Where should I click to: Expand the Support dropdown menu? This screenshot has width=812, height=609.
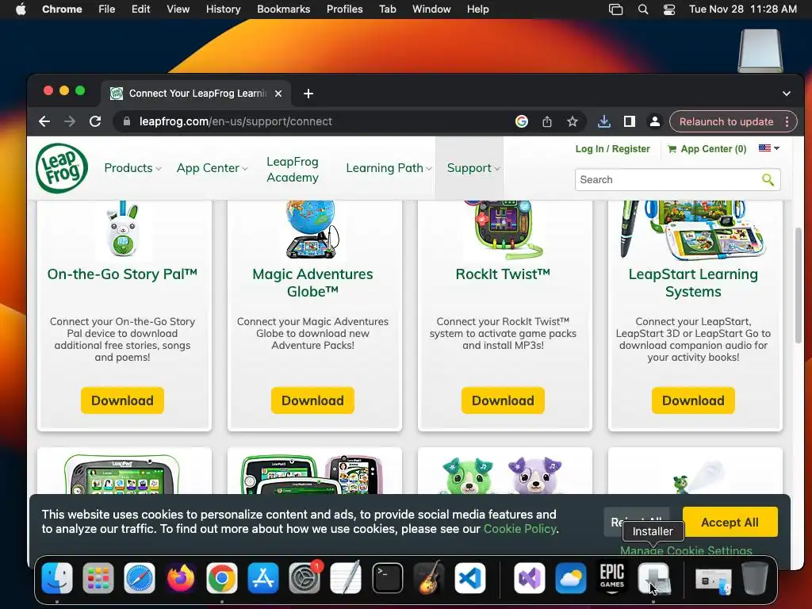[473, 168]
